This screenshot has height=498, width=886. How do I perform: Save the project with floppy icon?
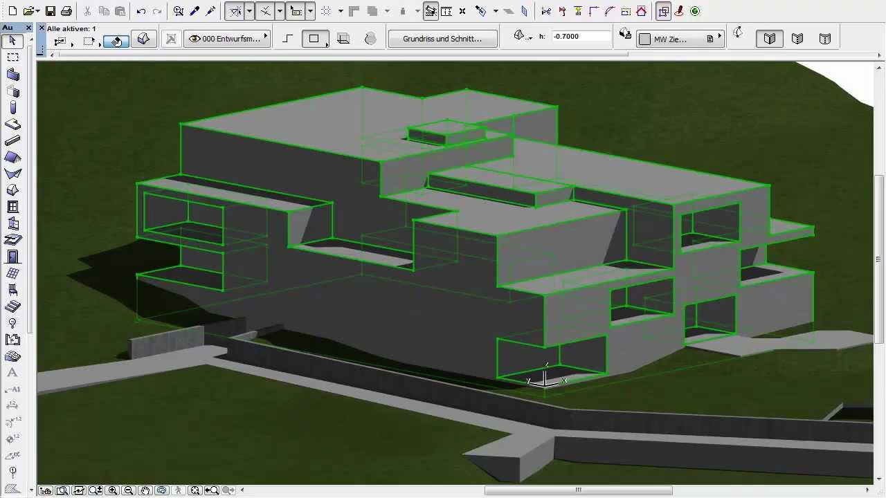click(x=51, y=11)
